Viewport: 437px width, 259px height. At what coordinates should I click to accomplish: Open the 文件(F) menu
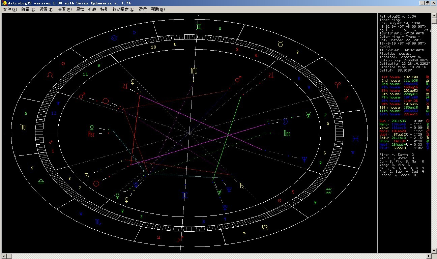(x=10, y=9)
